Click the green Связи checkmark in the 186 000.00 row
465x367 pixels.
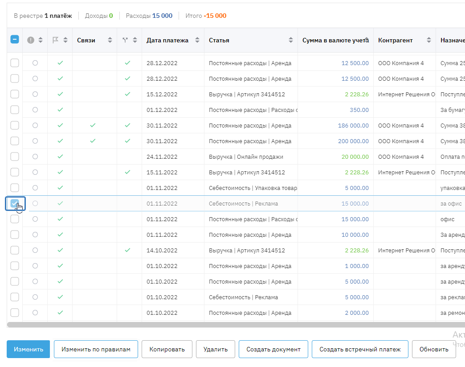93,125
